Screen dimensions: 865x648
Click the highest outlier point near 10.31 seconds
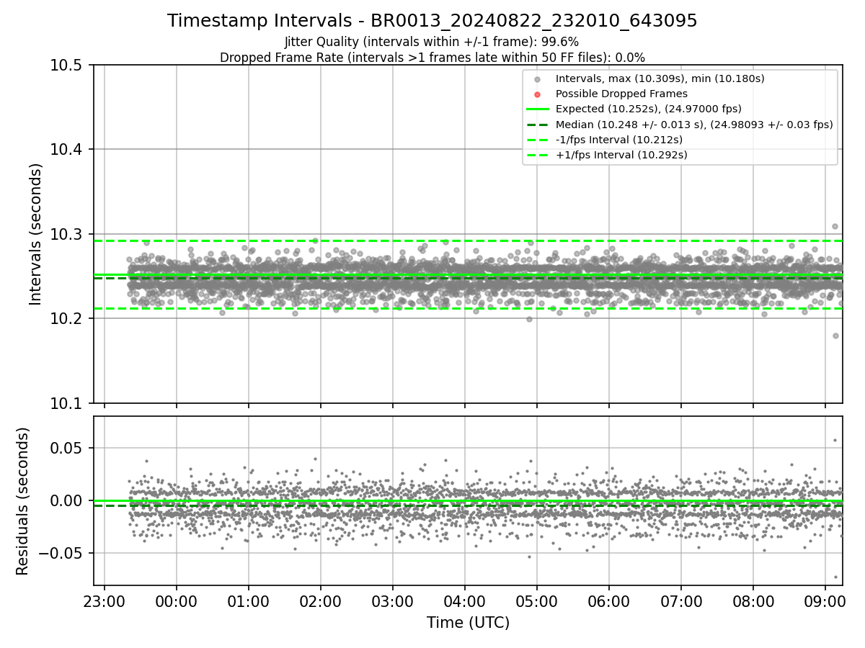pyautogui.click(x=835, y=226)
